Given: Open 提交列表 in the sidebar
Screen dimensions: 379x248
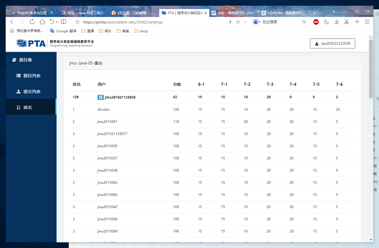Looking at the screenshot, I should pos(31,92).
